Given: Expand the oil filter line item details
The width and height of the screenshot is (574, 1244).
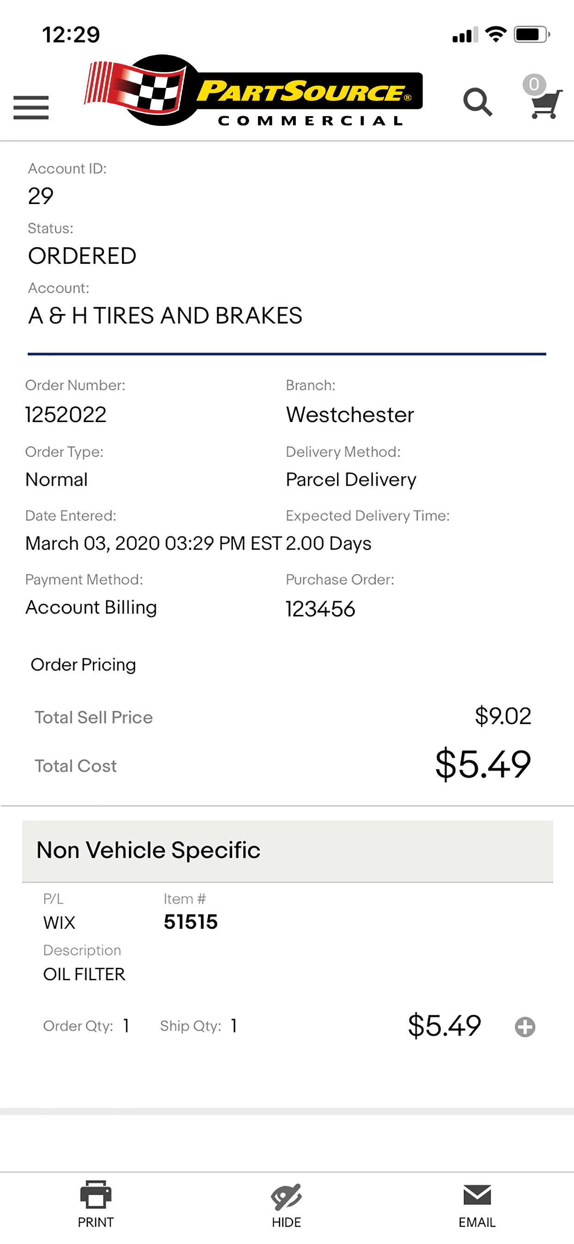Looking at the screenshot, I should pyautogui.click(x=525, y=1026).
